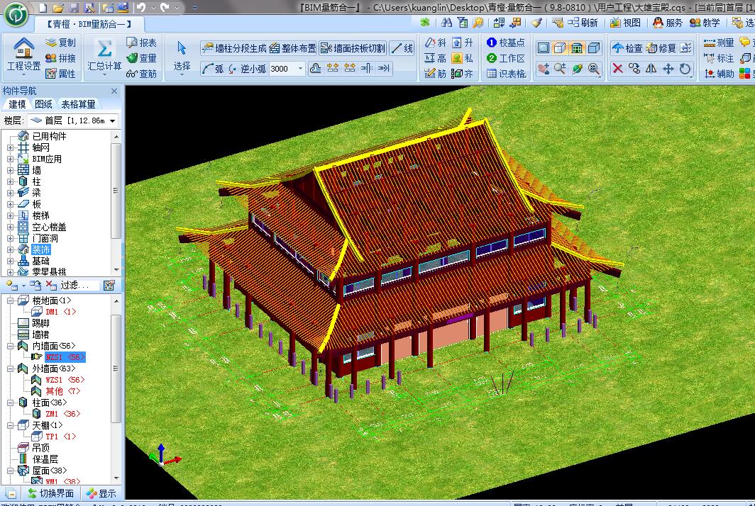755x506 pixels.
Task: Toggle the 3D wireframe box view
Action: 560,48
